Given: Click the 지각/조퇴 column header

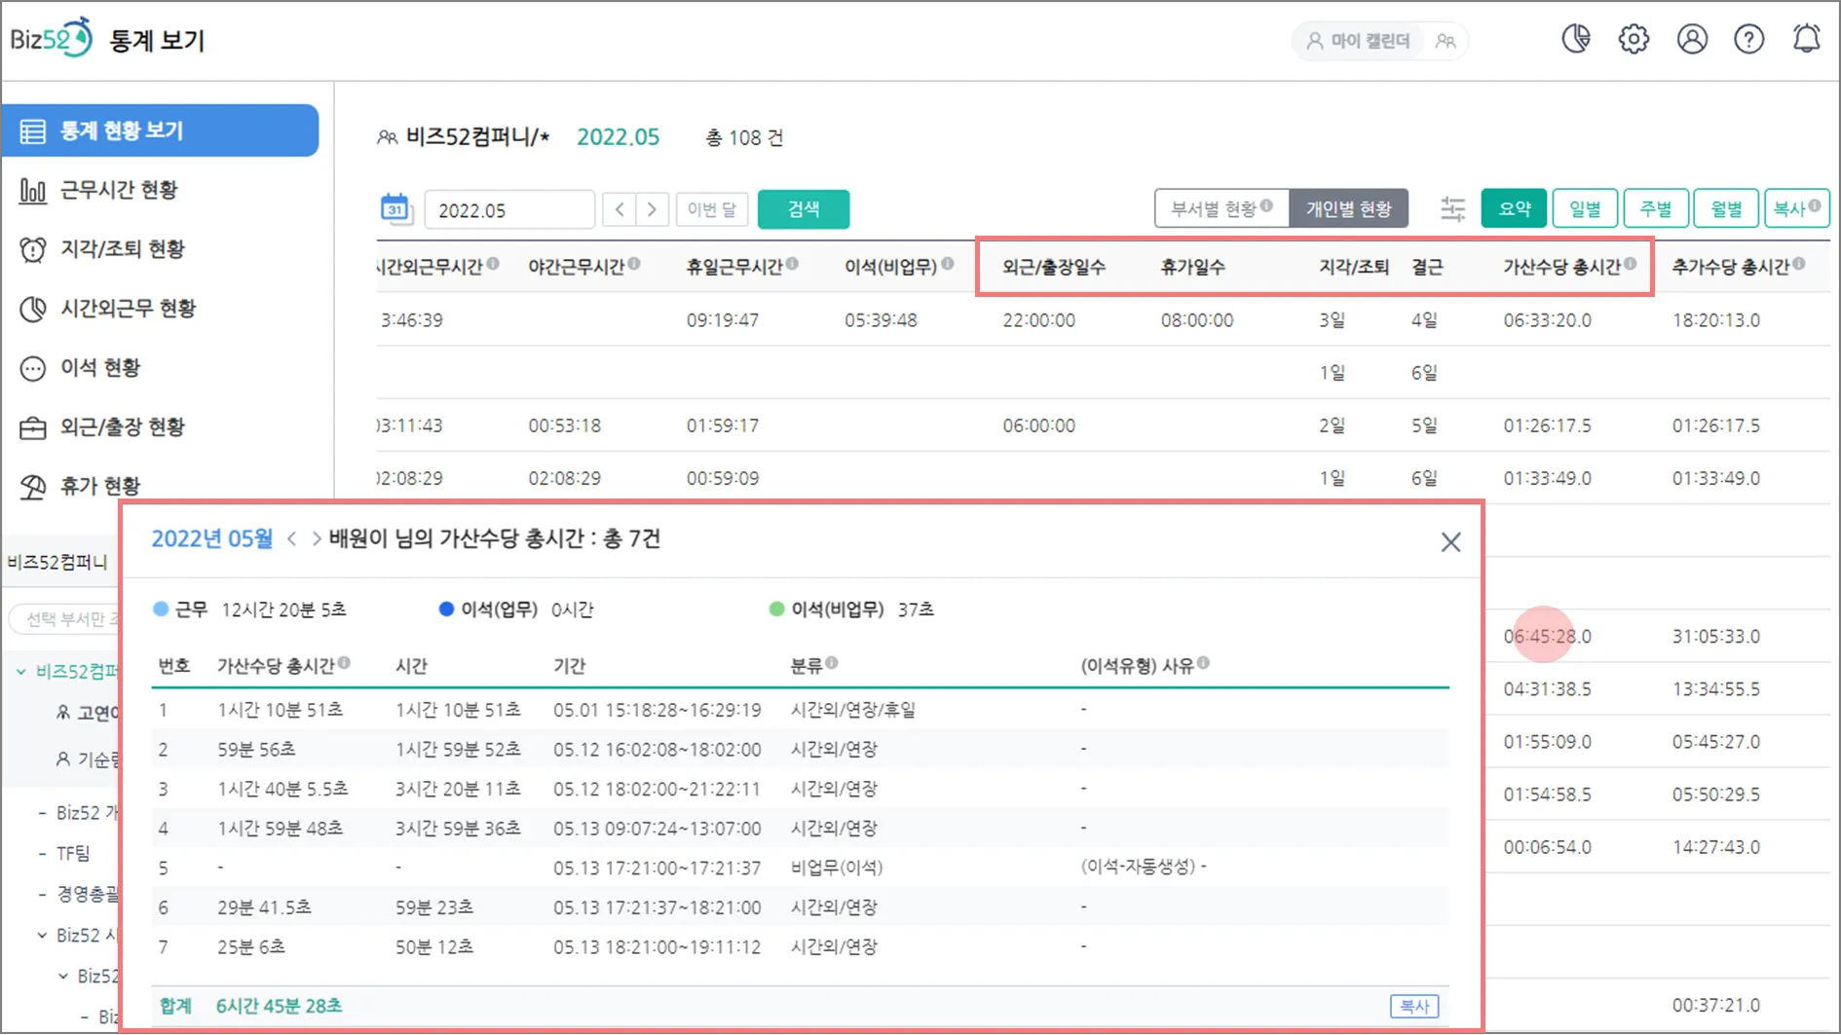Looking at the screenshot, I should pos(1354,267).
